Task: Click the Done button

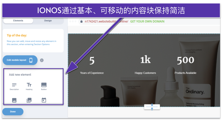Action: coord(13,112)
